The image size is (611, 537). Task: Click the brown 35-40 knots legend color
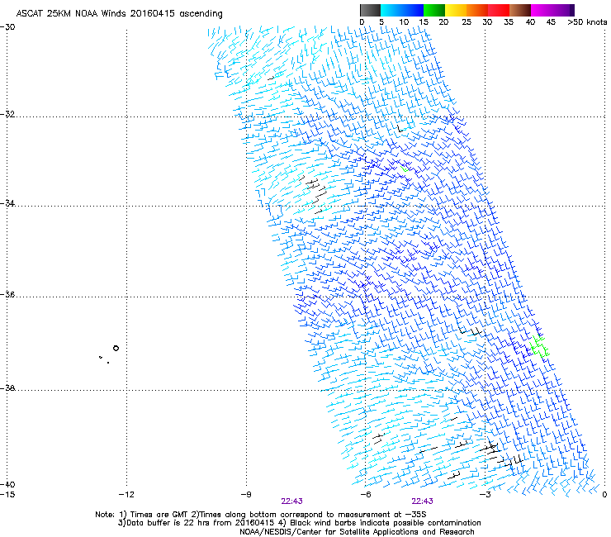[520, 10]
